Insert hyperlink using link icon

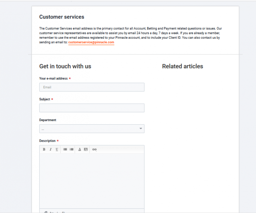click(x=95, y=149)
